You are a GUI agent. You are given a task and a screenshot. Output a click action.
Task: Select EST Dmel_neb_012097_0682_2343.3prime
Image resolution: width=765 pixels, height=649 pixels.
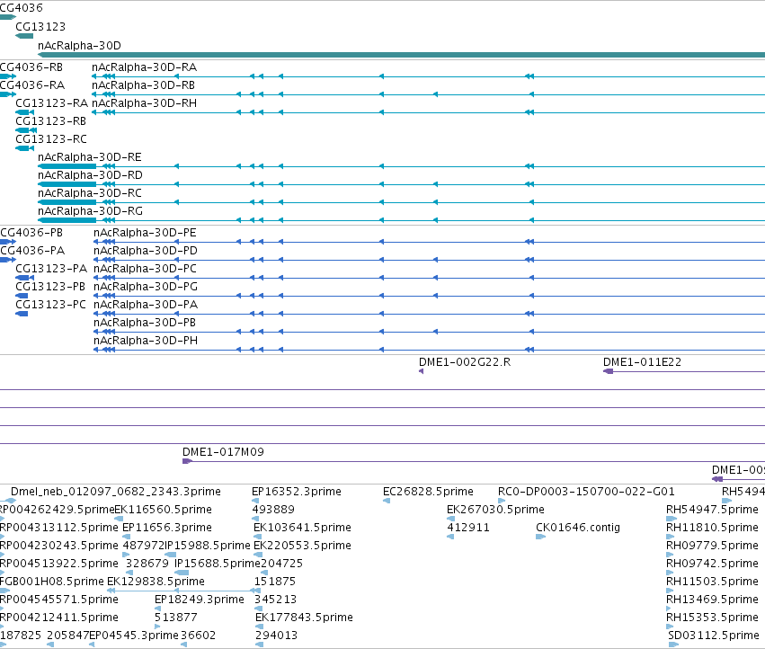point(116,492)
